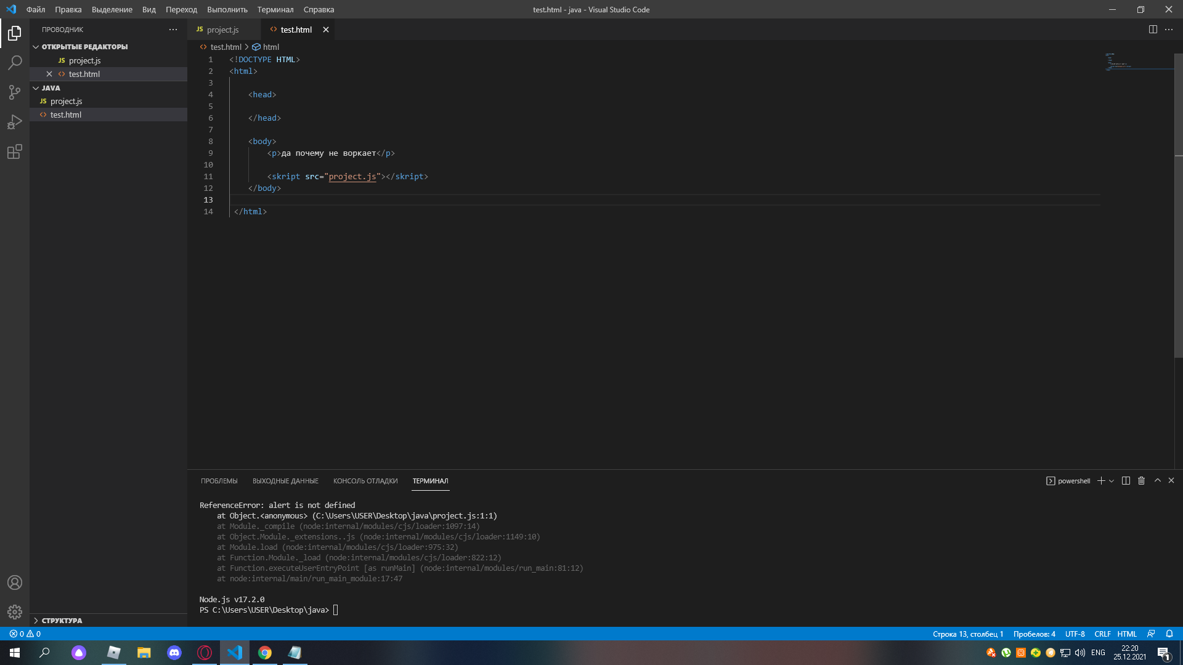The image size is (1183, 665).
Task: Open Discord from taskbar
Action: point(174,653)
